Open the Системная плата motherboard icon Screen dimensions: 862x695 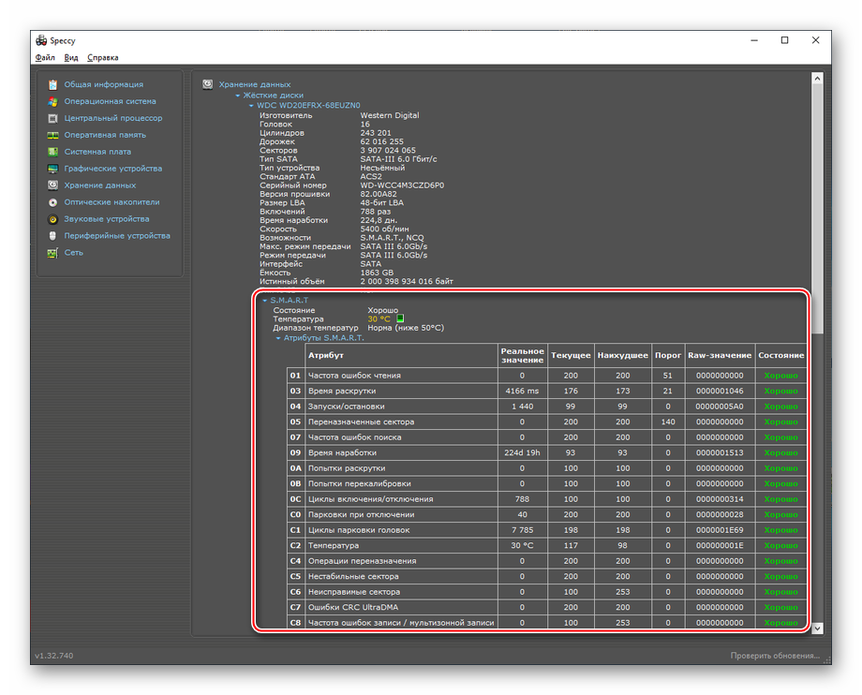[x=53, y=152]
